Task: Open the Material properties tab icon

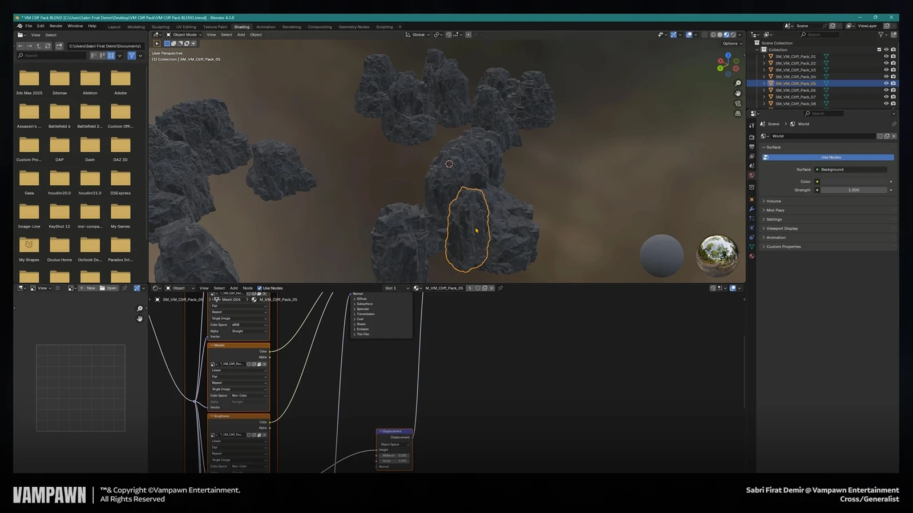Action: (752, 256)
